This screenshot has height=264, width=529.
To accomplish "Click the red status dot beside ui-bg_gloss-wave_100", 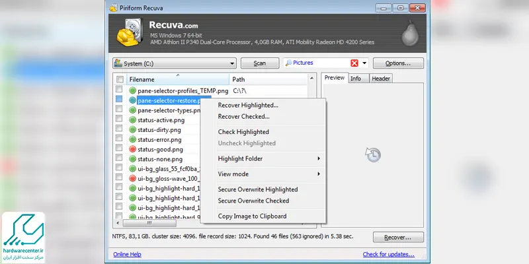I will 133,178.
